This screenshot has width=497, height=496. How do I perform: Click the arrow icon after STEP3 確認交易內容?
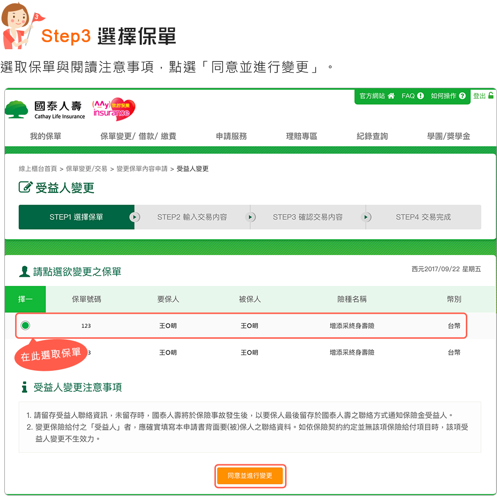click(366, 217)
